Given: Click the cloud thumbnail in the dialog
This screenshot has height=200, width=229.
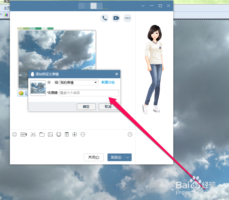Looking at the screenshot, I should click(x=38, y=88).
